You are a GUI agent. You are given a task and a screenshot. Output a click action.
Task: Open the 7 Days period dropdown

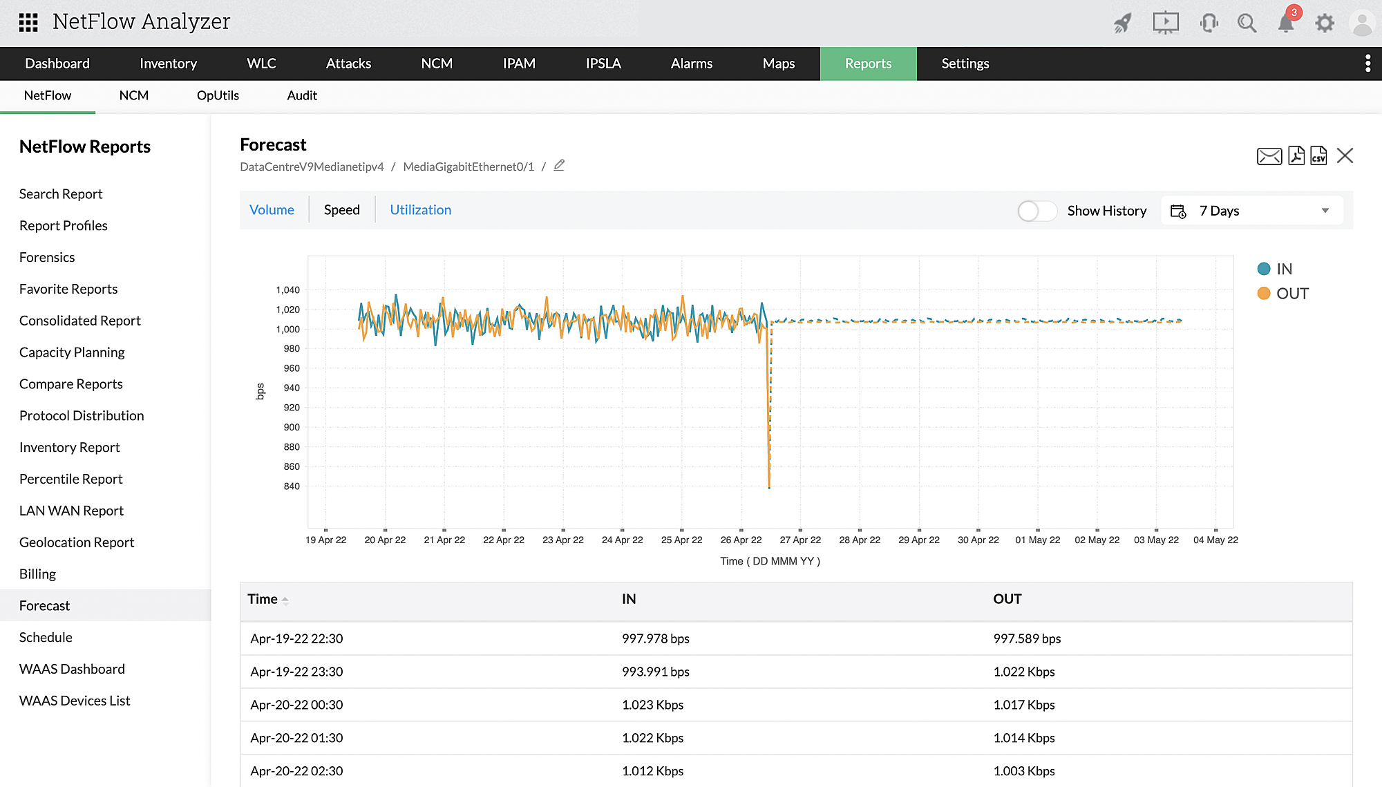pyautogui.click(x=1252, y=211)
